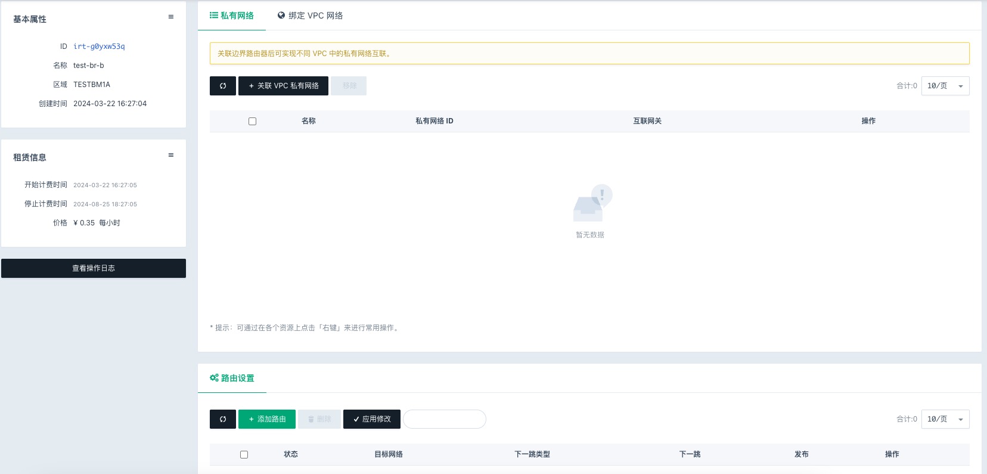
Task: Toggle select-all checkbox in 私有网络 table
Action: 252,121
